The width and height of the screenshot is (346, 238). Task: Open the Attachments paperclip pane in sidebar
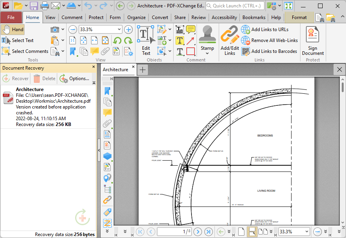[x=107, y=124]
